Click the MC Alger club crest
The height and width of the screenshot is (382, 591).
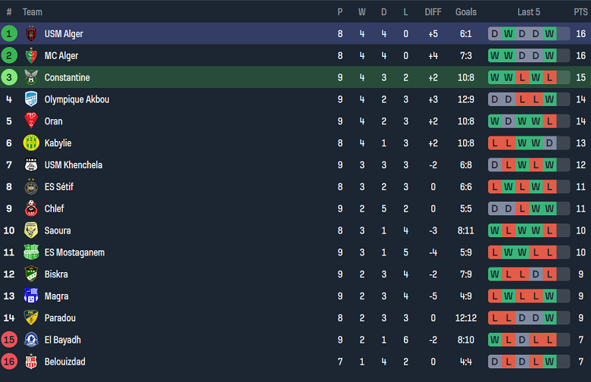pos(31,55)
